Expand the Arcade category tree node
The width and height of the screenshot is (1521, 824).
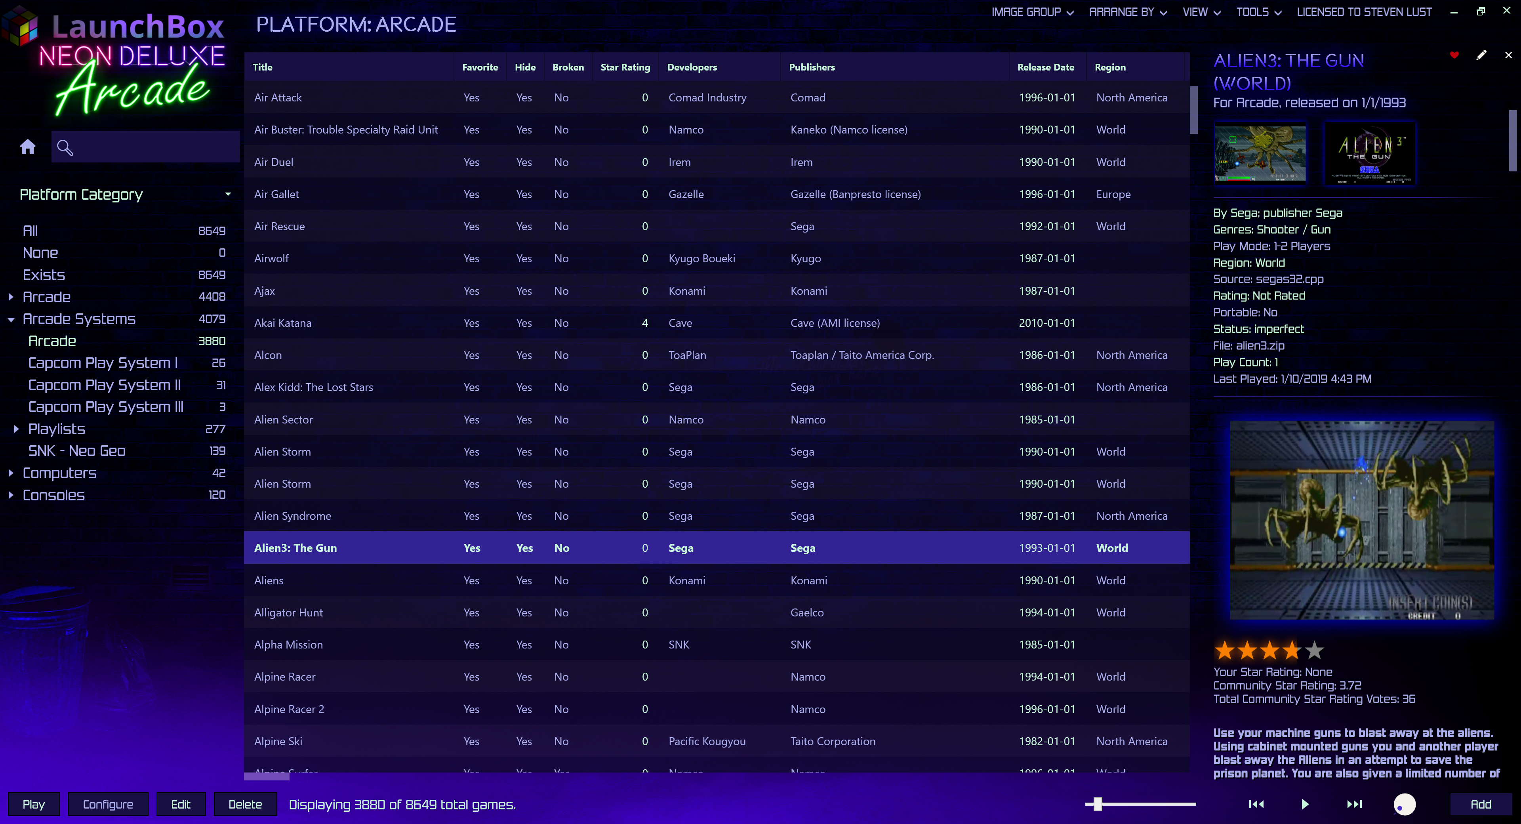(x=11, y=297)
